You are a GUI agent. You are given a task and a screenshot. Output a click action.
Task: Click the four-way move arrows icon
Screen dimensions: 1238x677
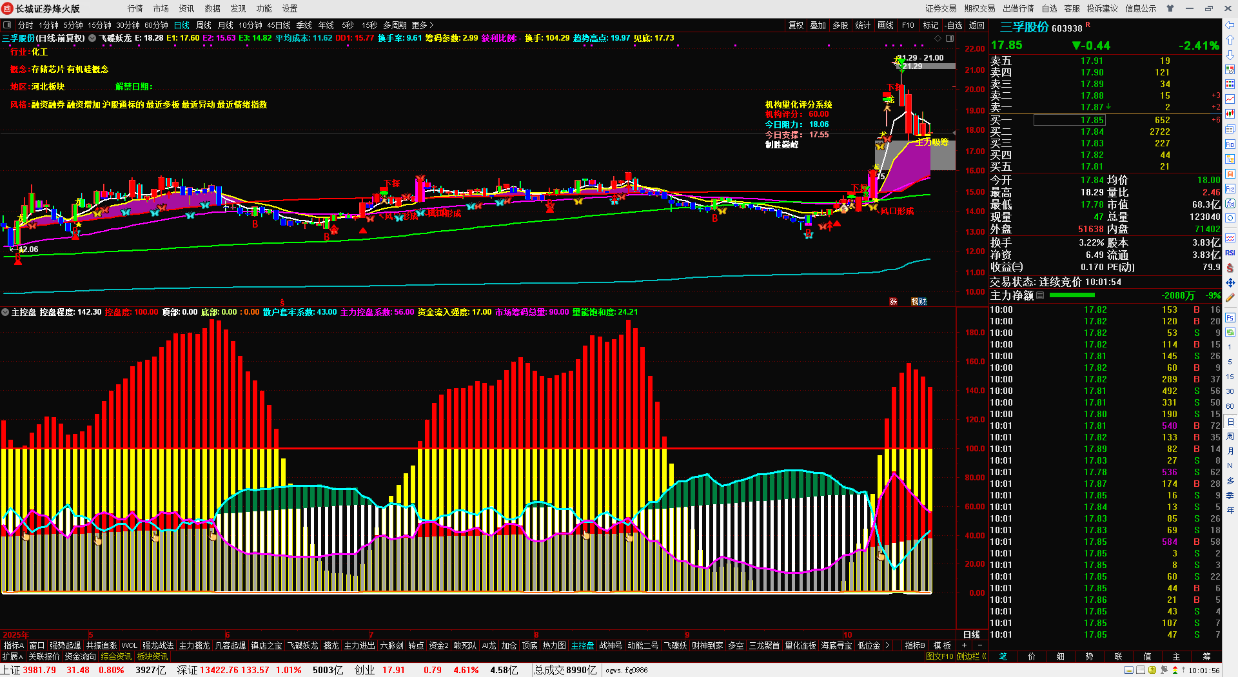1230,282
